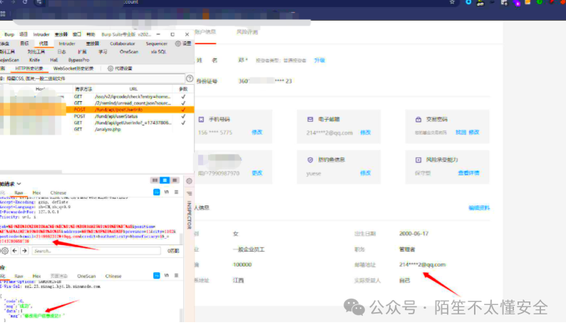The image size is (566, 330).
Task: Open the OneScan extension tab
Action: pyautogui.click(x=129, y=51)
